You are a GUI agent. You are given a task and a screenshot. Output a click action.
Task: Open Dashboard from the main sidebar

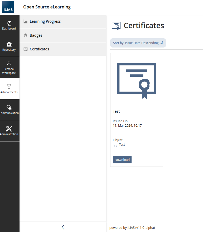point(9,25)
